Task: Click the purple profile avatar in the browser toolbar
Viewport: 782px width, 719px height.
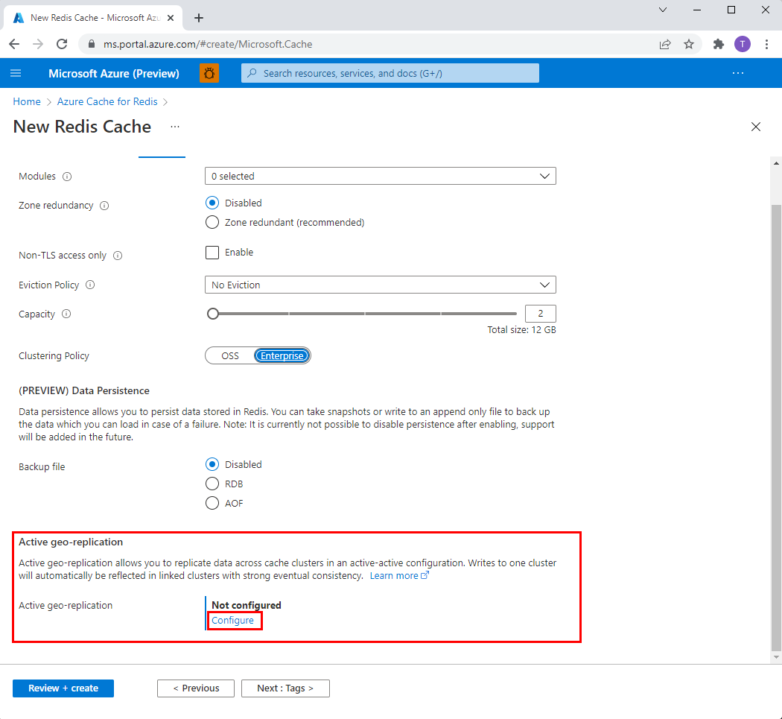Action: (x=742, y=44)
